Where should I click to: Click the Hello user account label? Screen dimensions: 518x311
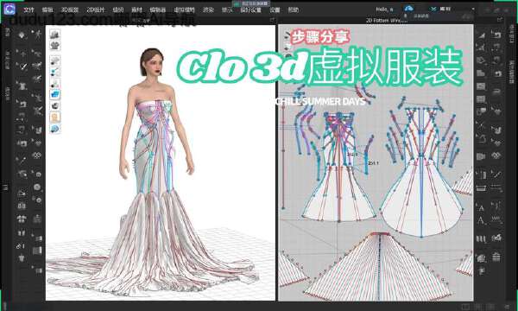[384, 10]
